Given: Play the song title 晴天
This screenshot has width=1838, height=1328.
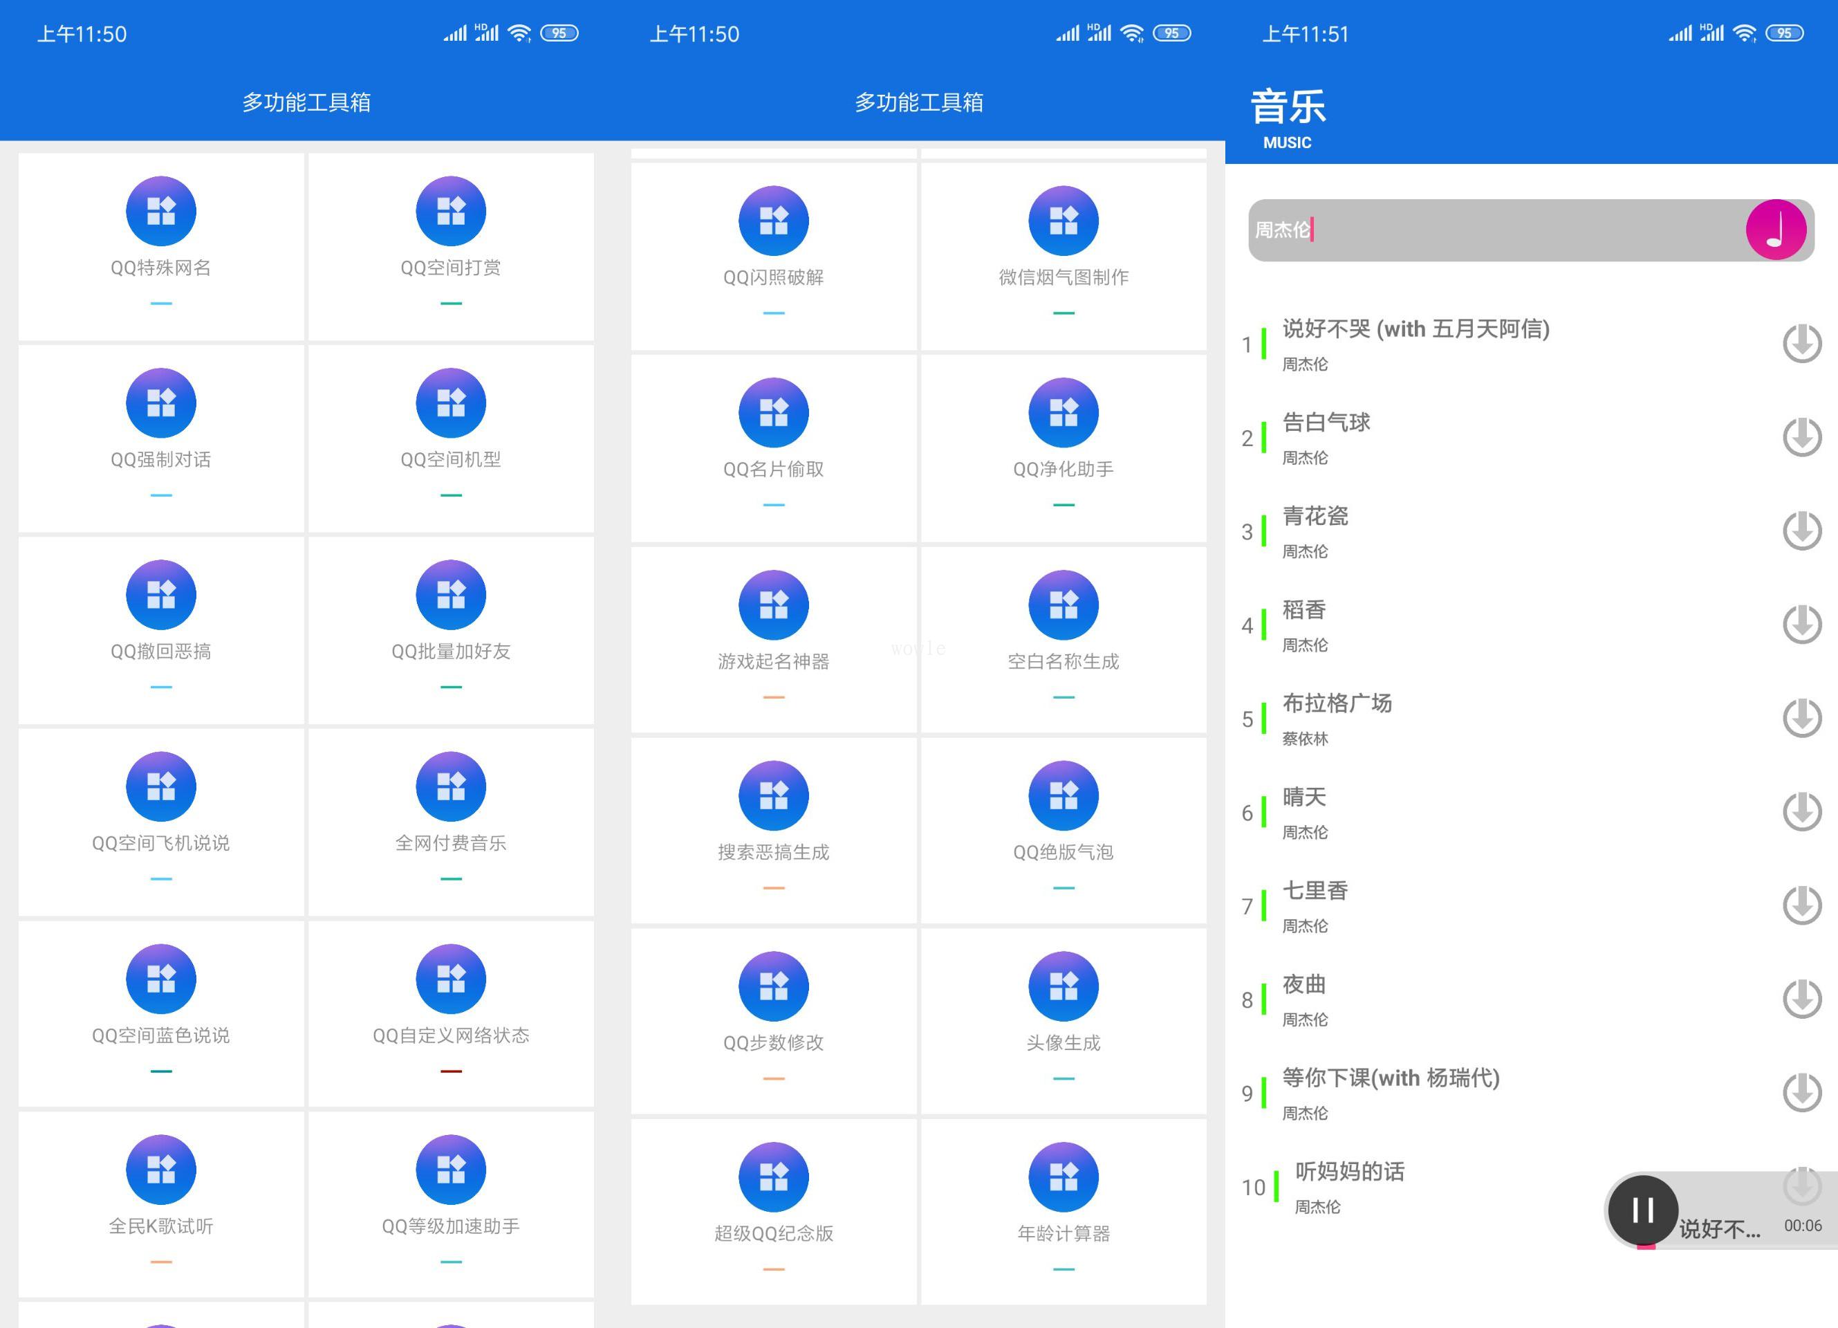Looking at the screenshot, I should [x=1304, y=797].
